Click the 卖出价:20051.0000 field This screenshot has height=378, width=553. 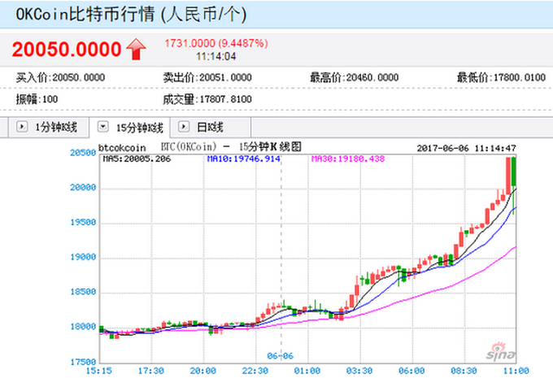[207, 77]
